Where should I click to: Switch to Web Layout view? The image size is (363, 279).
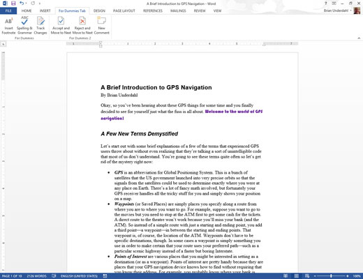(x=307, y=276)
